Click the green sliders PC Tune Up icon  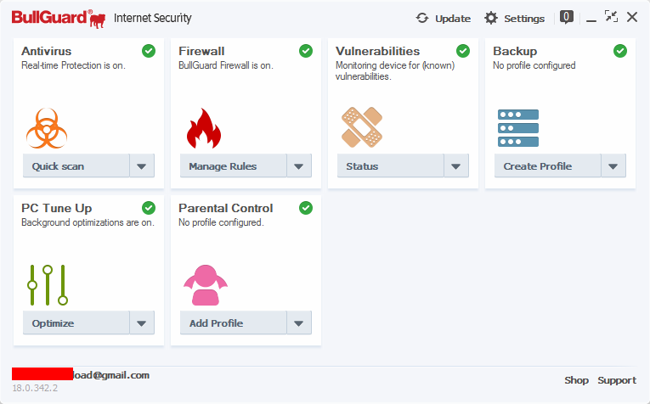point(48,285)
